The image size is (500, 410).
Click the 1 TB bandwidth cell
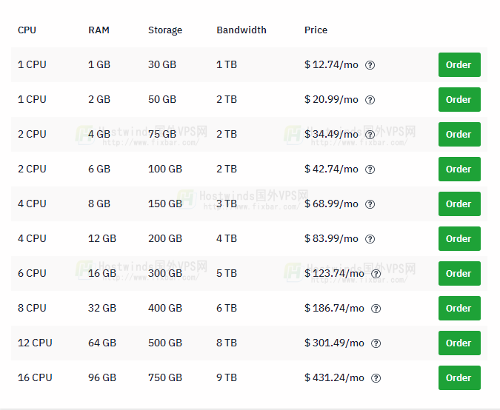[x=227, y=64]
